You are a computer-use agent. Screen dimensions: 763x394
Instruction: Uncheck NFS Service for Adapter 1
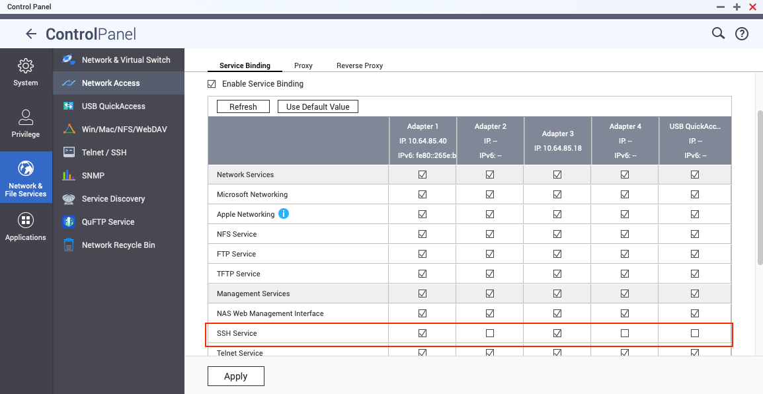pos(422,234)
